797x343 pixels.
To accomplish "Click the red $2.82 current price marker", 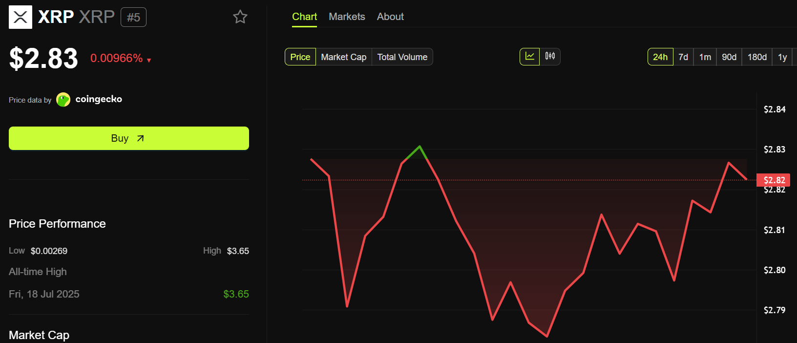I will (x=774, y=180).
